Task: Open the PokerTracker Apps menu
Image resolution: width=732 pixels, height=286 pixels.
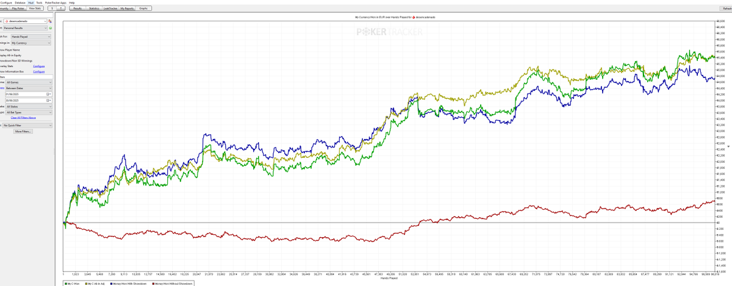Action: tap(56, 2)
